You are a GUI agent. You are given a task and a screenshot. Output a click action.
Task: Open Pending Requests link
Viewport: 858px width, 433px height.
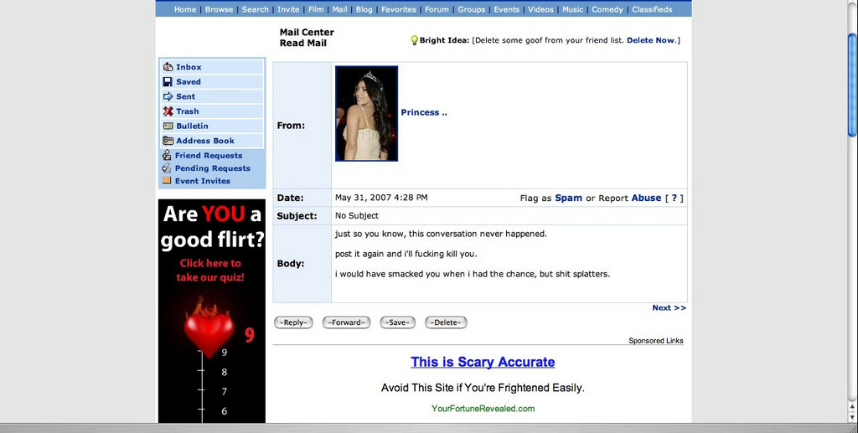point(212,168)
